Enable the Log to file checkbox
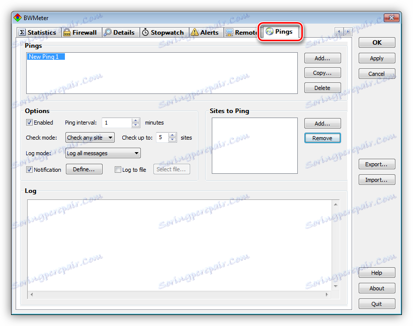The height and width of the screenshot is (326, 413). [118, 170]
